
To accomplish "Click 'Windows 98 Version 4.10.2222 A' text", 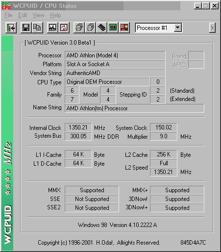I will [x=117, y=225].
